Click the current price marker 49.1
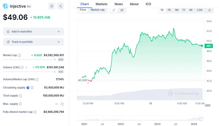The image size is (219, 126). pyautogui.click(x=209, y=46)
